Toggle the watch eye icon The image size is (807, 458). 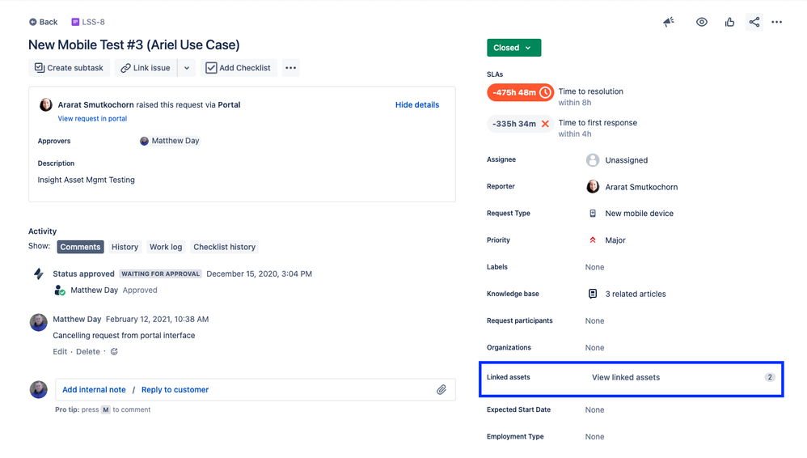click(702, 22)
